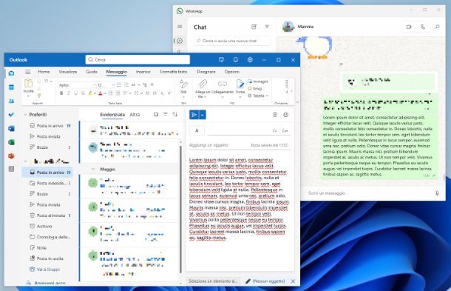Discard draft with trash icon
The width and height of the screenshot is (451, 291).
275,115
